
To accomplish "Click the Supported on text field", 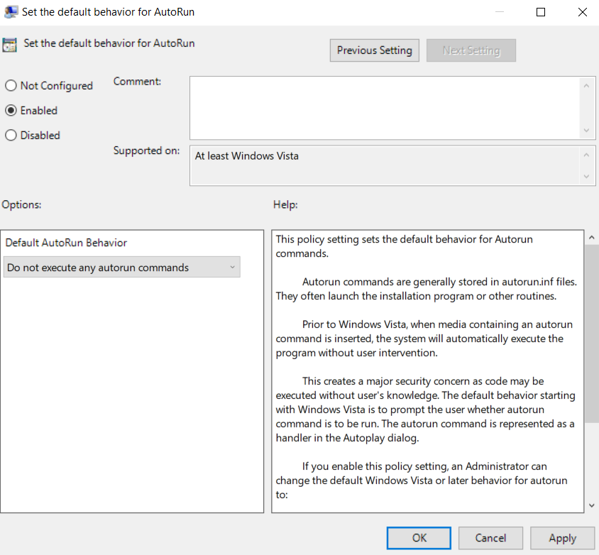I will click(383, 165).
